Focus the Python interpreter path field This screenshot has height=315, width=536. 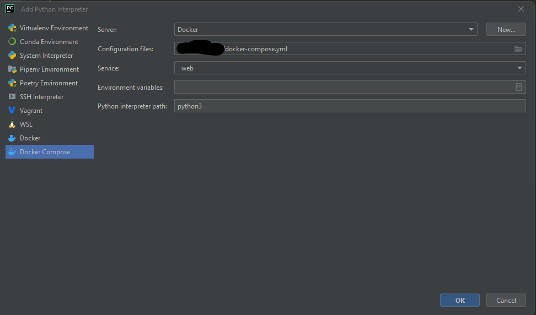[x=350, y=106]
